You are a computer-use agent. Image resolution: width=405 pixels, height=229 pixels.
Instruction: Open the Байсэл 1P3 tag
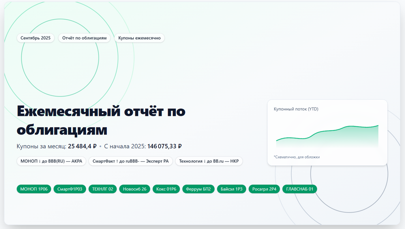(231, 189)
